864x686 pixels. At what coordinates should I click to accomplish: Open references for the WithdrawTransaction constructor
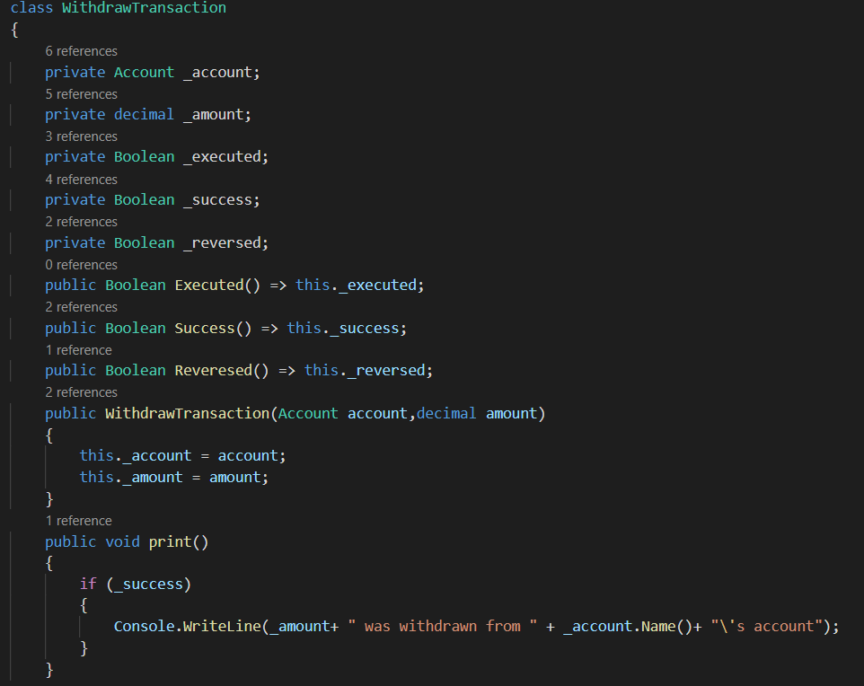click(81, 391)
